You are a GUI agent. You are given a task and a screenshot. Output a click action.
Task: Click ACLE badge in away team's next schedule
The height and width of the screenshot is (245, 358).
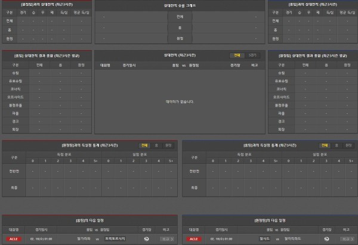[x=194, y=240]
